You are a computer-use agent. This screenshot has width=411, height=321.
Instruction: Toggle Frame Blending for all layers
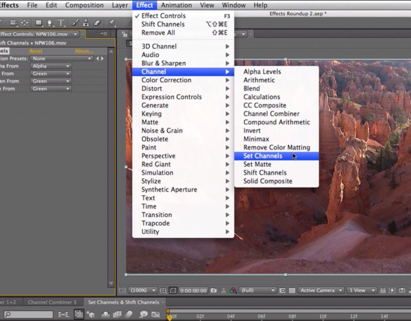point(117,314)
